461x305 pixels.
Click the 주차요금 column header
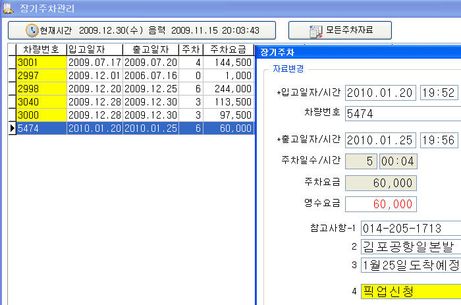point(228,49)
